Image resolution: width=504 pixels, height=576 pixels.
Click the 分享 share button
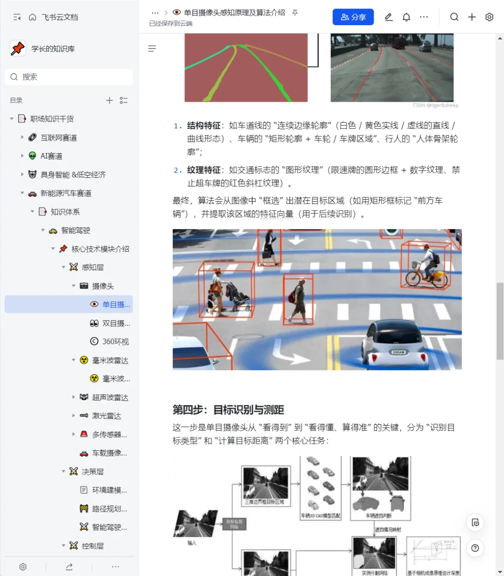tap(353, 17)
